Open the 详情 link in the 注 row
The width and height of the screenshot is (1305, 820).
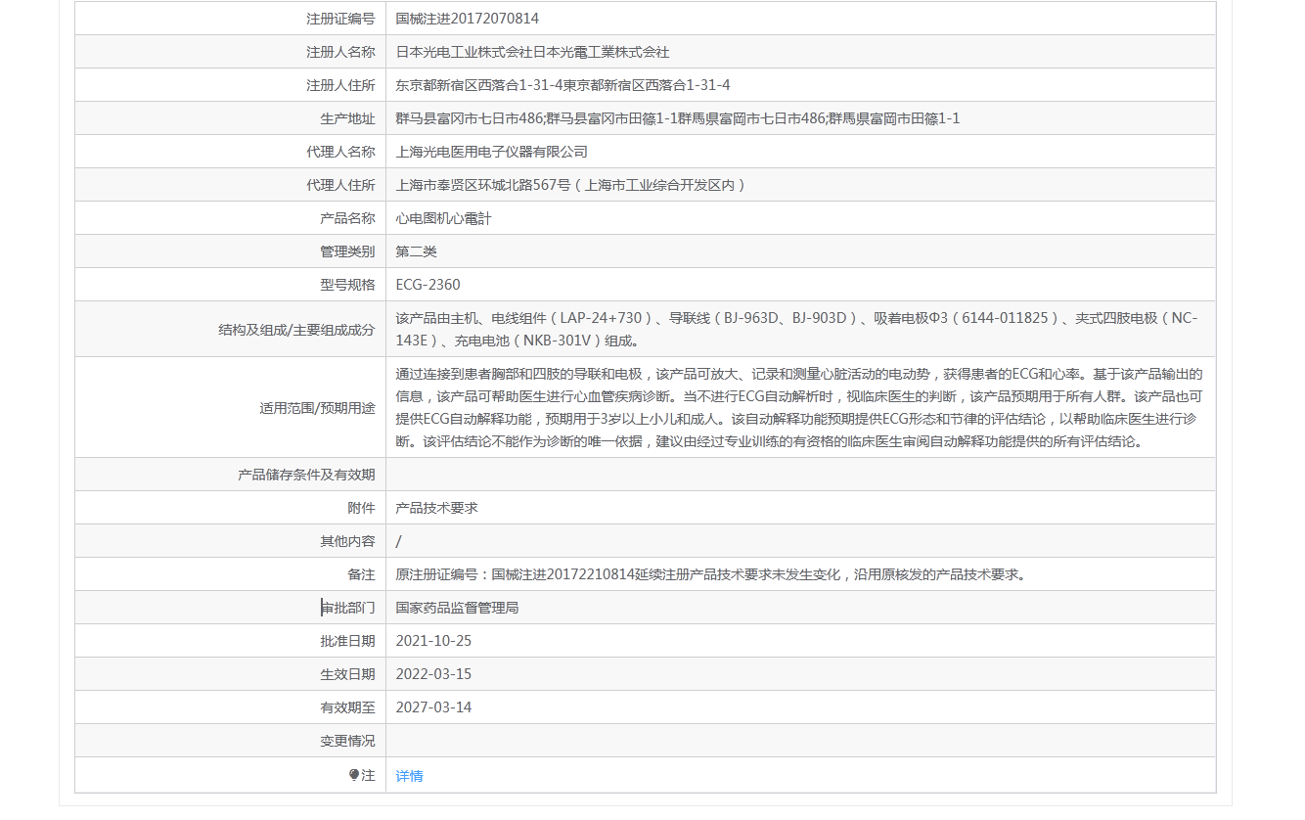click(x=409, y=776)
